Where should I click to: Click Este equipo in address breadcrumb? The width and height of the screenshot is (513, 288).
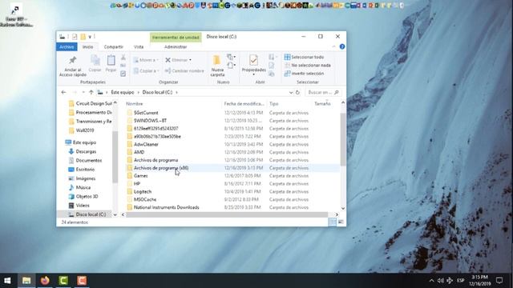click(x=123, y=93)
